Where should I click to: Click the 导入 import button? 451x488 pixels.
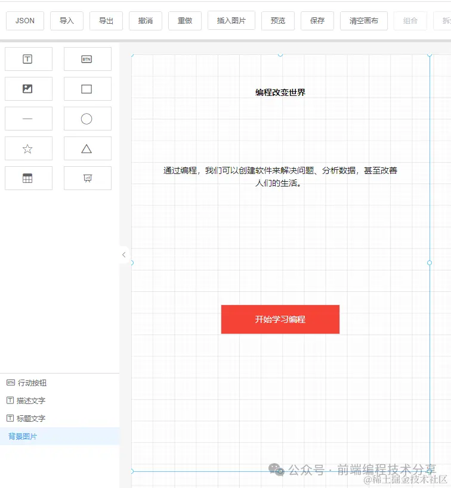tap(67, 21)
